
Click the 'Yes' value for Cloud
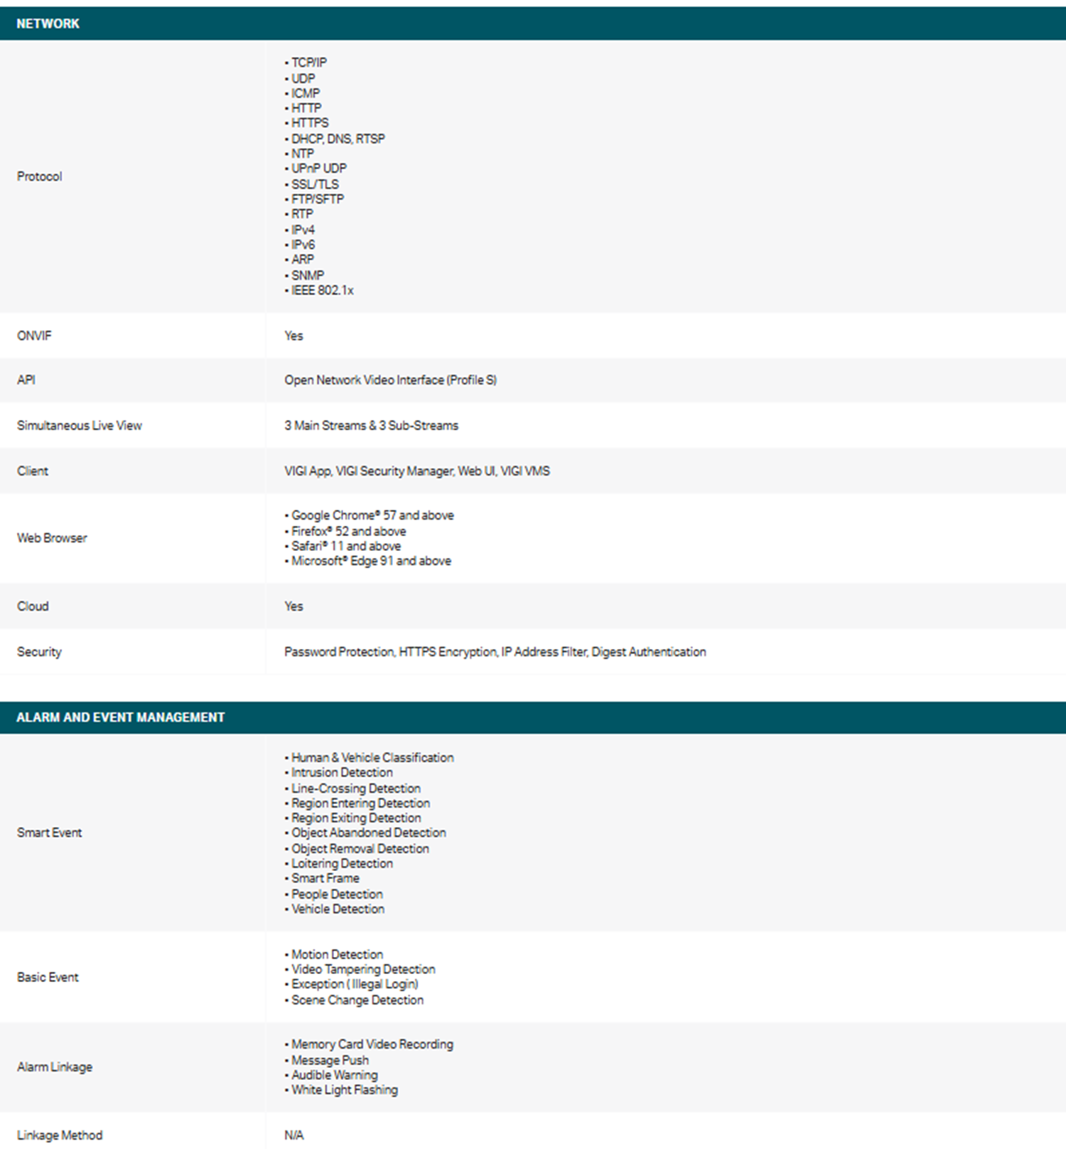coord(294,606)
